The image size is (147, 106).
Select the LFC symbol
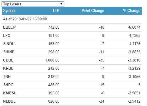(7, 36)
